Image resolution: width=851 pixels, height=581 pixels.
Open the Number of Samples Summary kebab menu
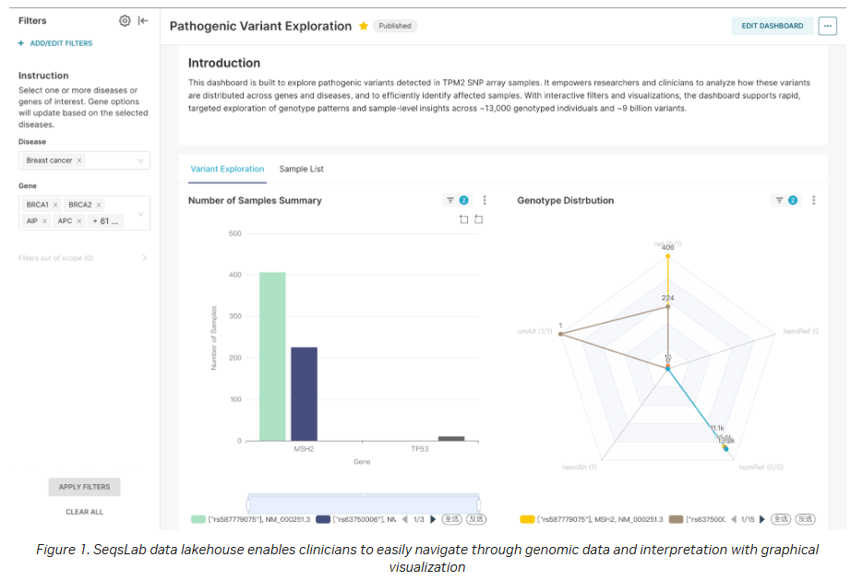(x=485, y=200)
